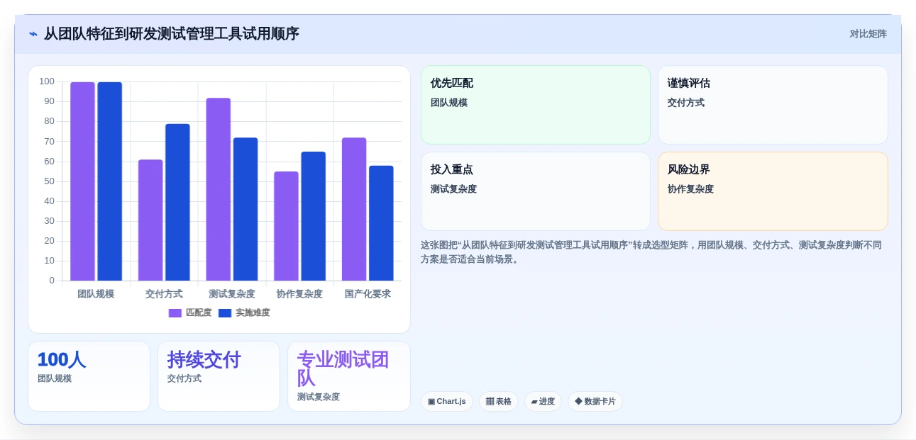Viewport: 916px width, 440px height.
Task: Click the description paragraph starting 这张图把
Action: click(651, 252)
